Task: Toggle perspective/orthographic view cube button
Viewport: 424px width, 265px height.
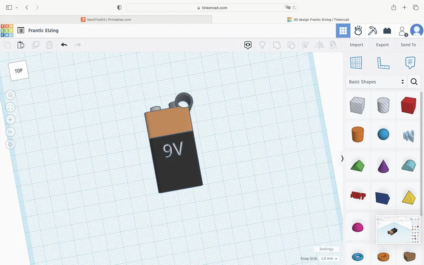Action: point(10,144)
